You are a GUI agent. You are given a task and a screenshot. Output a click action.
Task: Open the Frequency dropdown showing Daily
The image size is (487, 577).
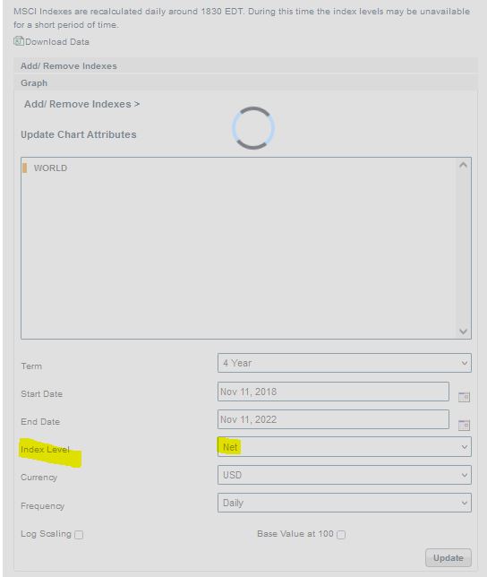(x=345, y=503)
